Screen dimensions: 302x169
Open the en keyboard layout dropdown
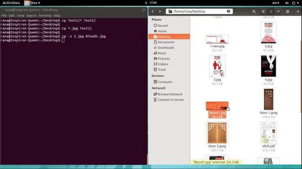click(x=276, y=3)
